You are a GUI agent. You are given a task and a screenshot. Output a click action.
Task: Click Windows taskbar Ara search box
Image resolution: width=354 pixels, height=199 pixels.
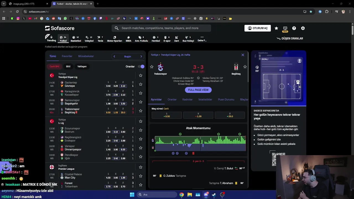157,195
